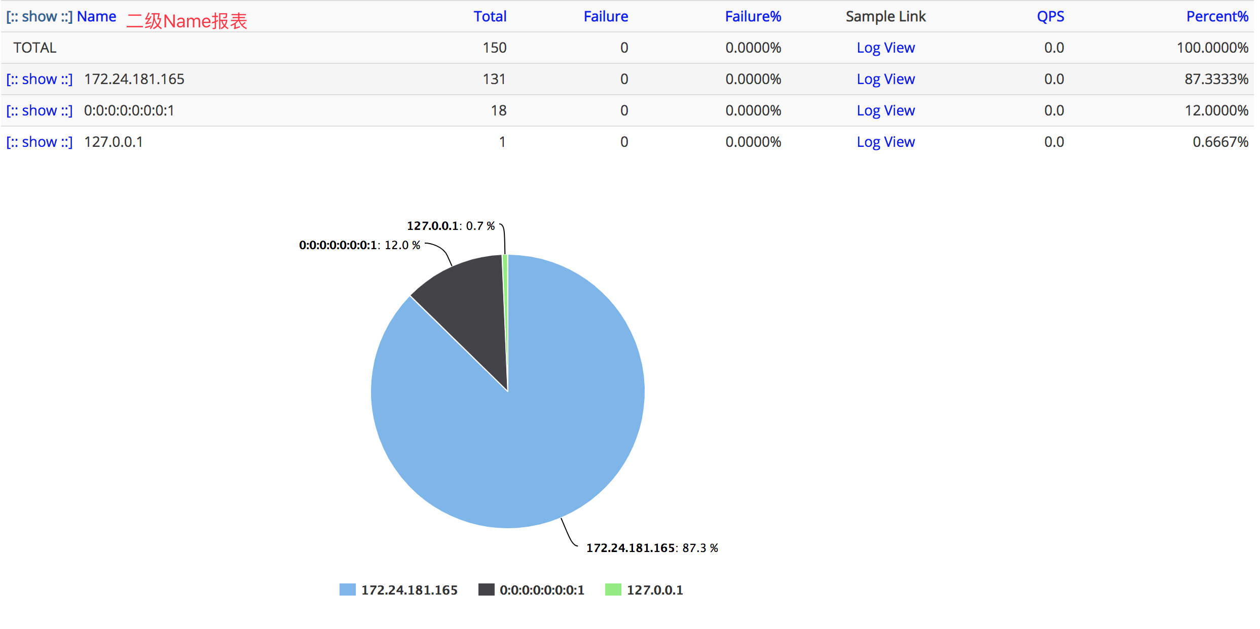The height and width of the screenshot is (629, 1260).
Task: Click the blue legend swatch for 172.24.181.165
Action: (x=347, y=589)
